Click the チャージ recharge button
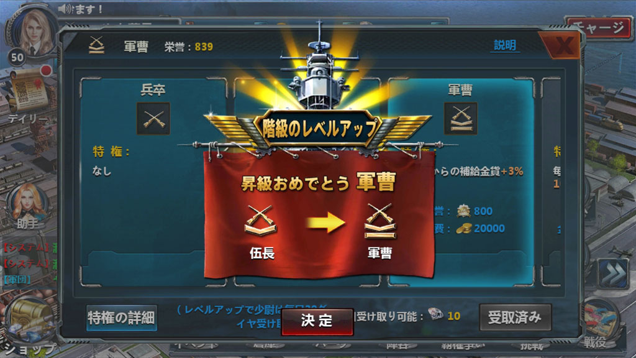This screenshot has width=636, height=358. click(599, 28)
